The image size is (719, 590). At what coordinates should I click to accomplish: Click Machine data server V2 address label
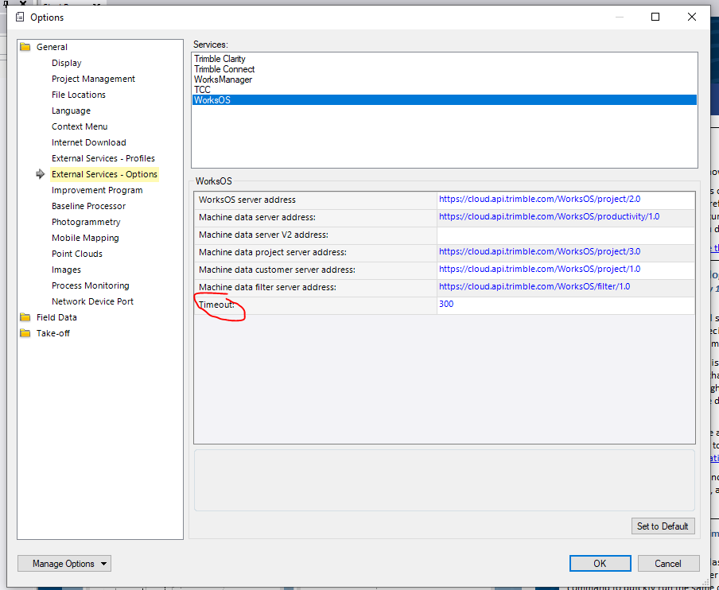pos(264,235)
